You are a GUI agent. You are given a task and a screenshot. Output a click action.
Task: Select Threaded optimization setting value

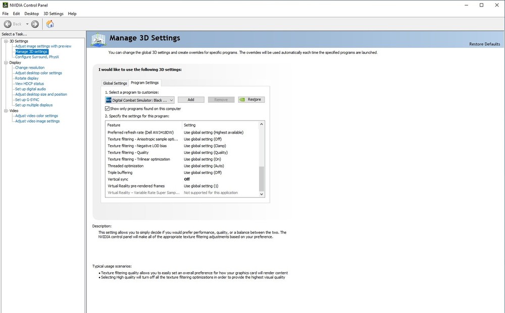[x=204, y=166]
